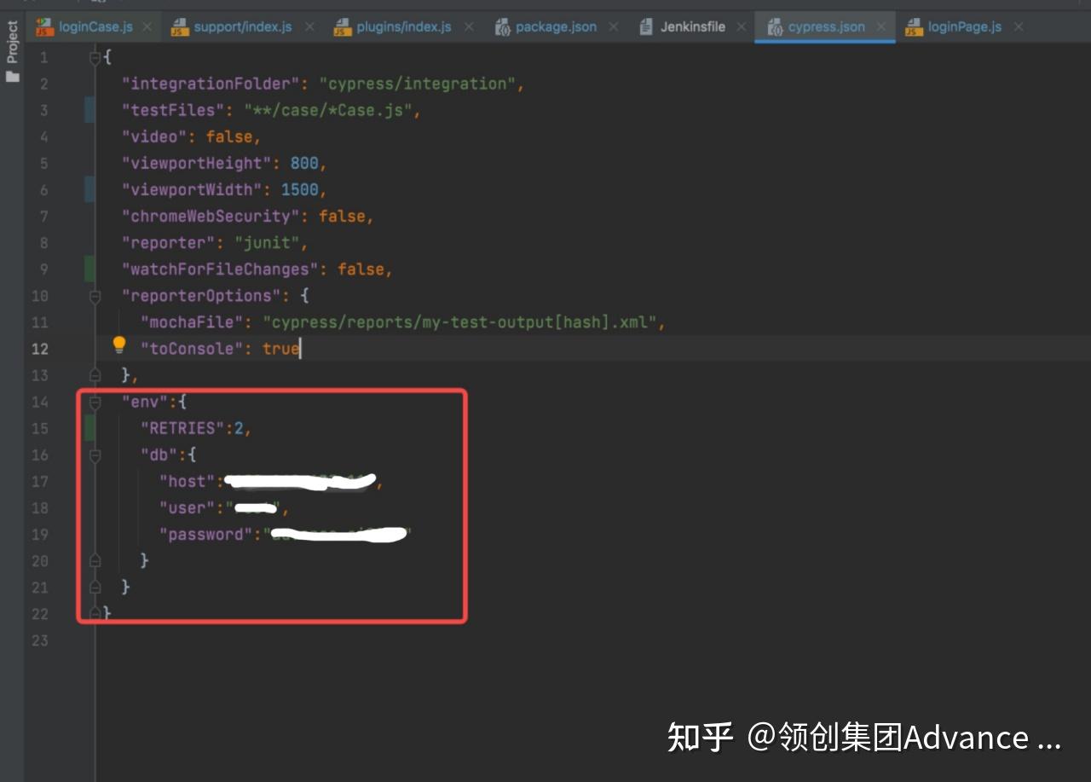This screenshot has height=782, width=1091.
Task: Click the blue change marker beside line 3
Action: [89, 110]
